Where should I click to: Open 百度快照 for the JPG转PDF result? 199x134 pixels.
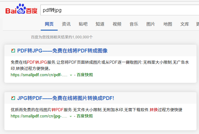85,116
